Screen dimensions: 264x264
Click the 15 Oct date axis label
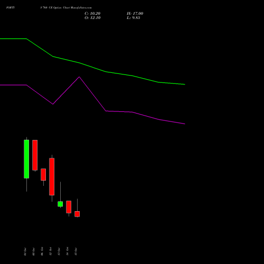click(76, 251)
